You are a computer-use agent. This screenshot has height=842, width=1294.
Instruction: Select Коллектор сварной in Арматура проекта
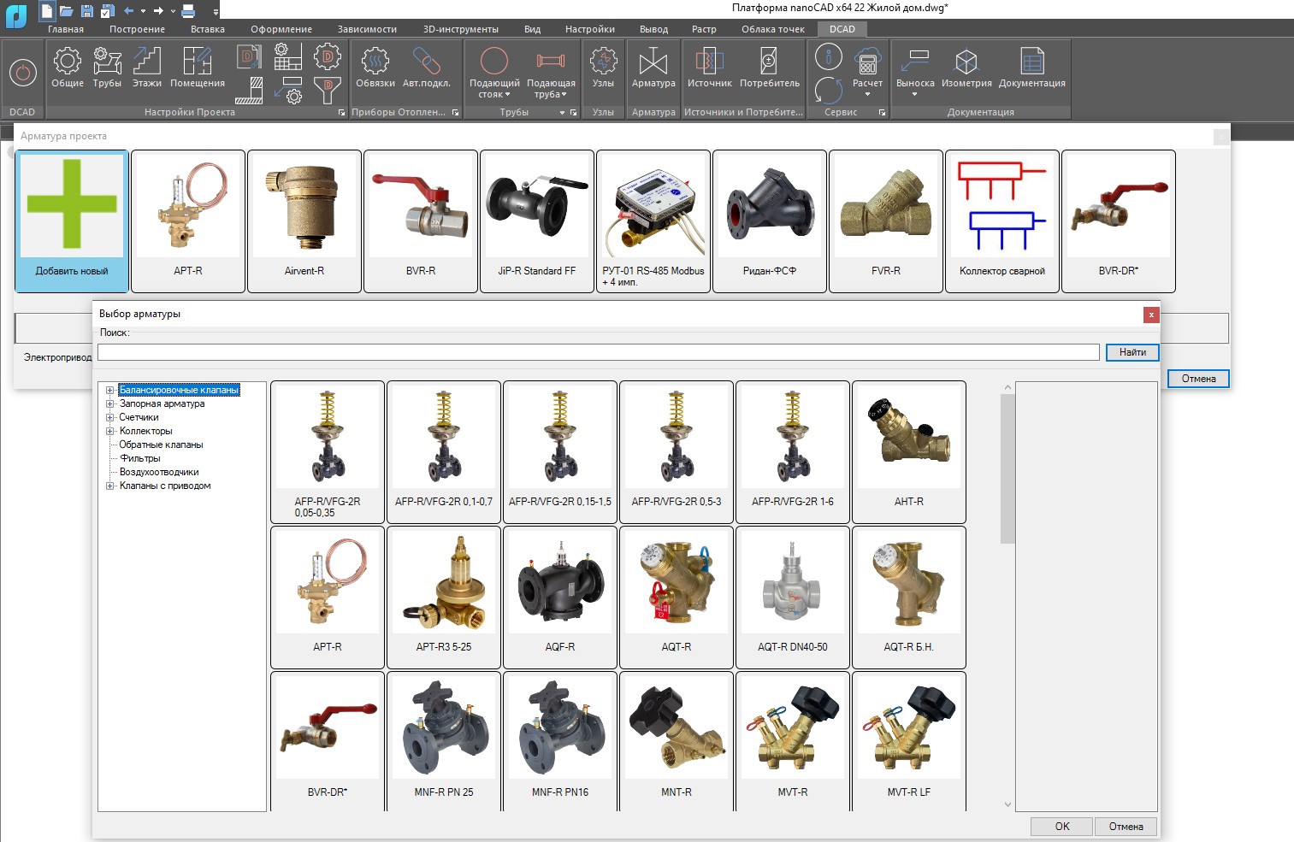1002,221
